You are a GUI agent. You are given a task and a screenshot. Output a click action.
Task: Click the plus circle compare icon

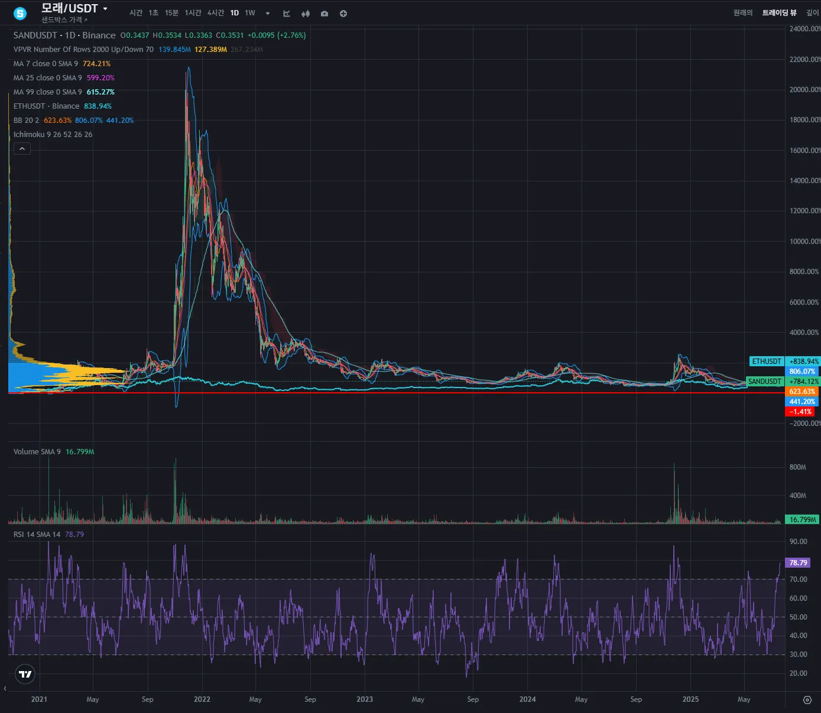pyautogui.click(x=343, y=14)
